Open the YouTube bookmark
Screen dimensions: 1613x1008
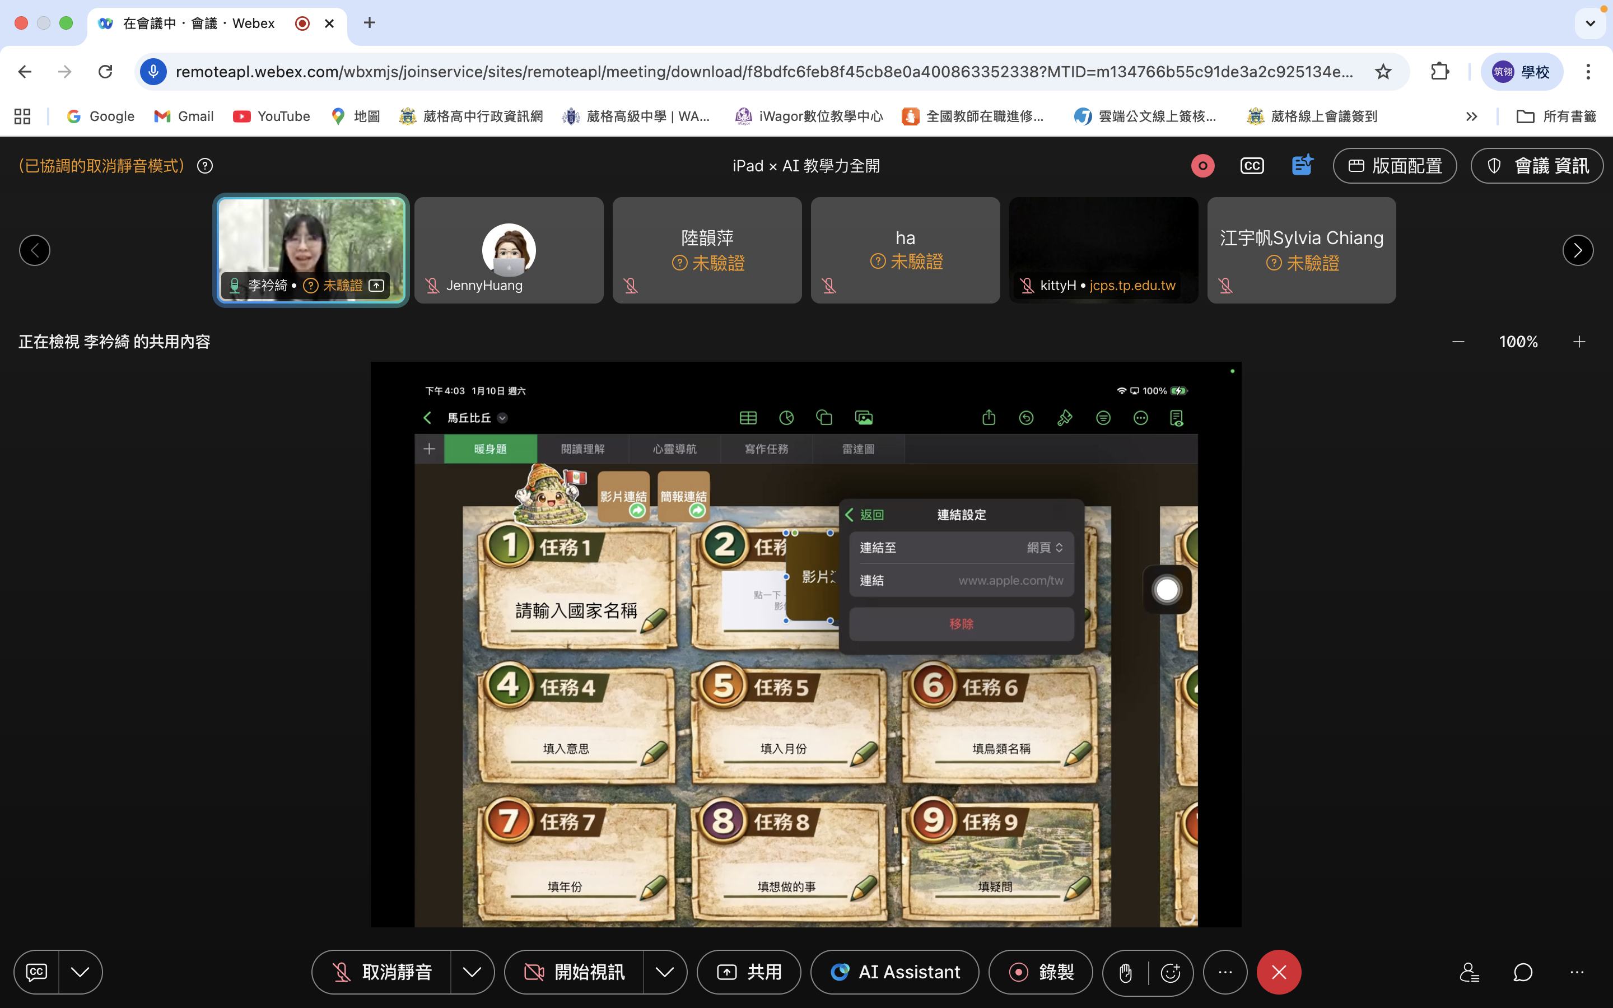[x=271, y=116]
